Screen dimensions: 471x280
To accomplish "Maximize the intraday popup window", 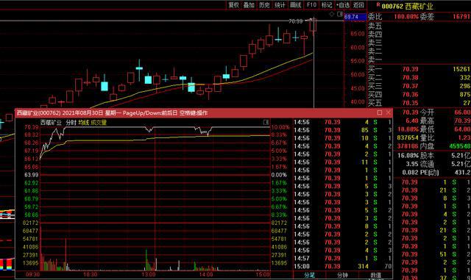I will (380, 112).
